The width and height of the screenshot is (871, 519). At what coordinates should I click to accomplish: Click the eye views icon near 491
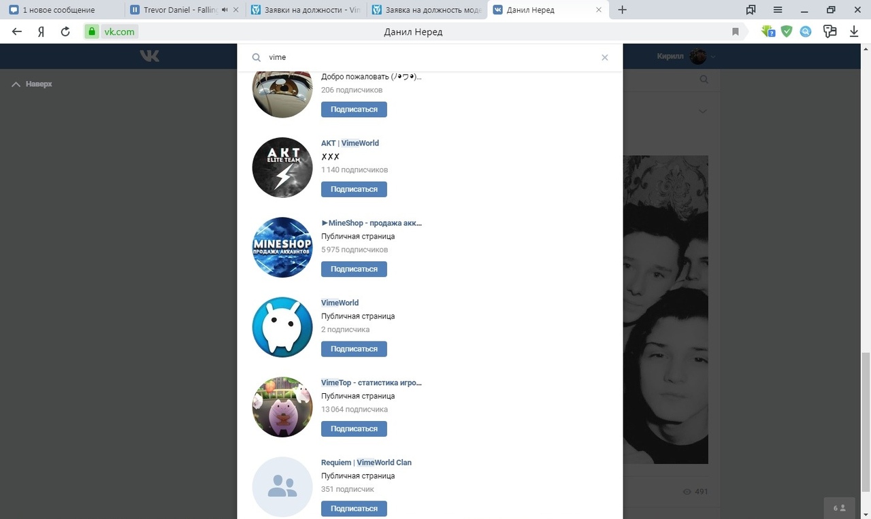pos(687,492)
